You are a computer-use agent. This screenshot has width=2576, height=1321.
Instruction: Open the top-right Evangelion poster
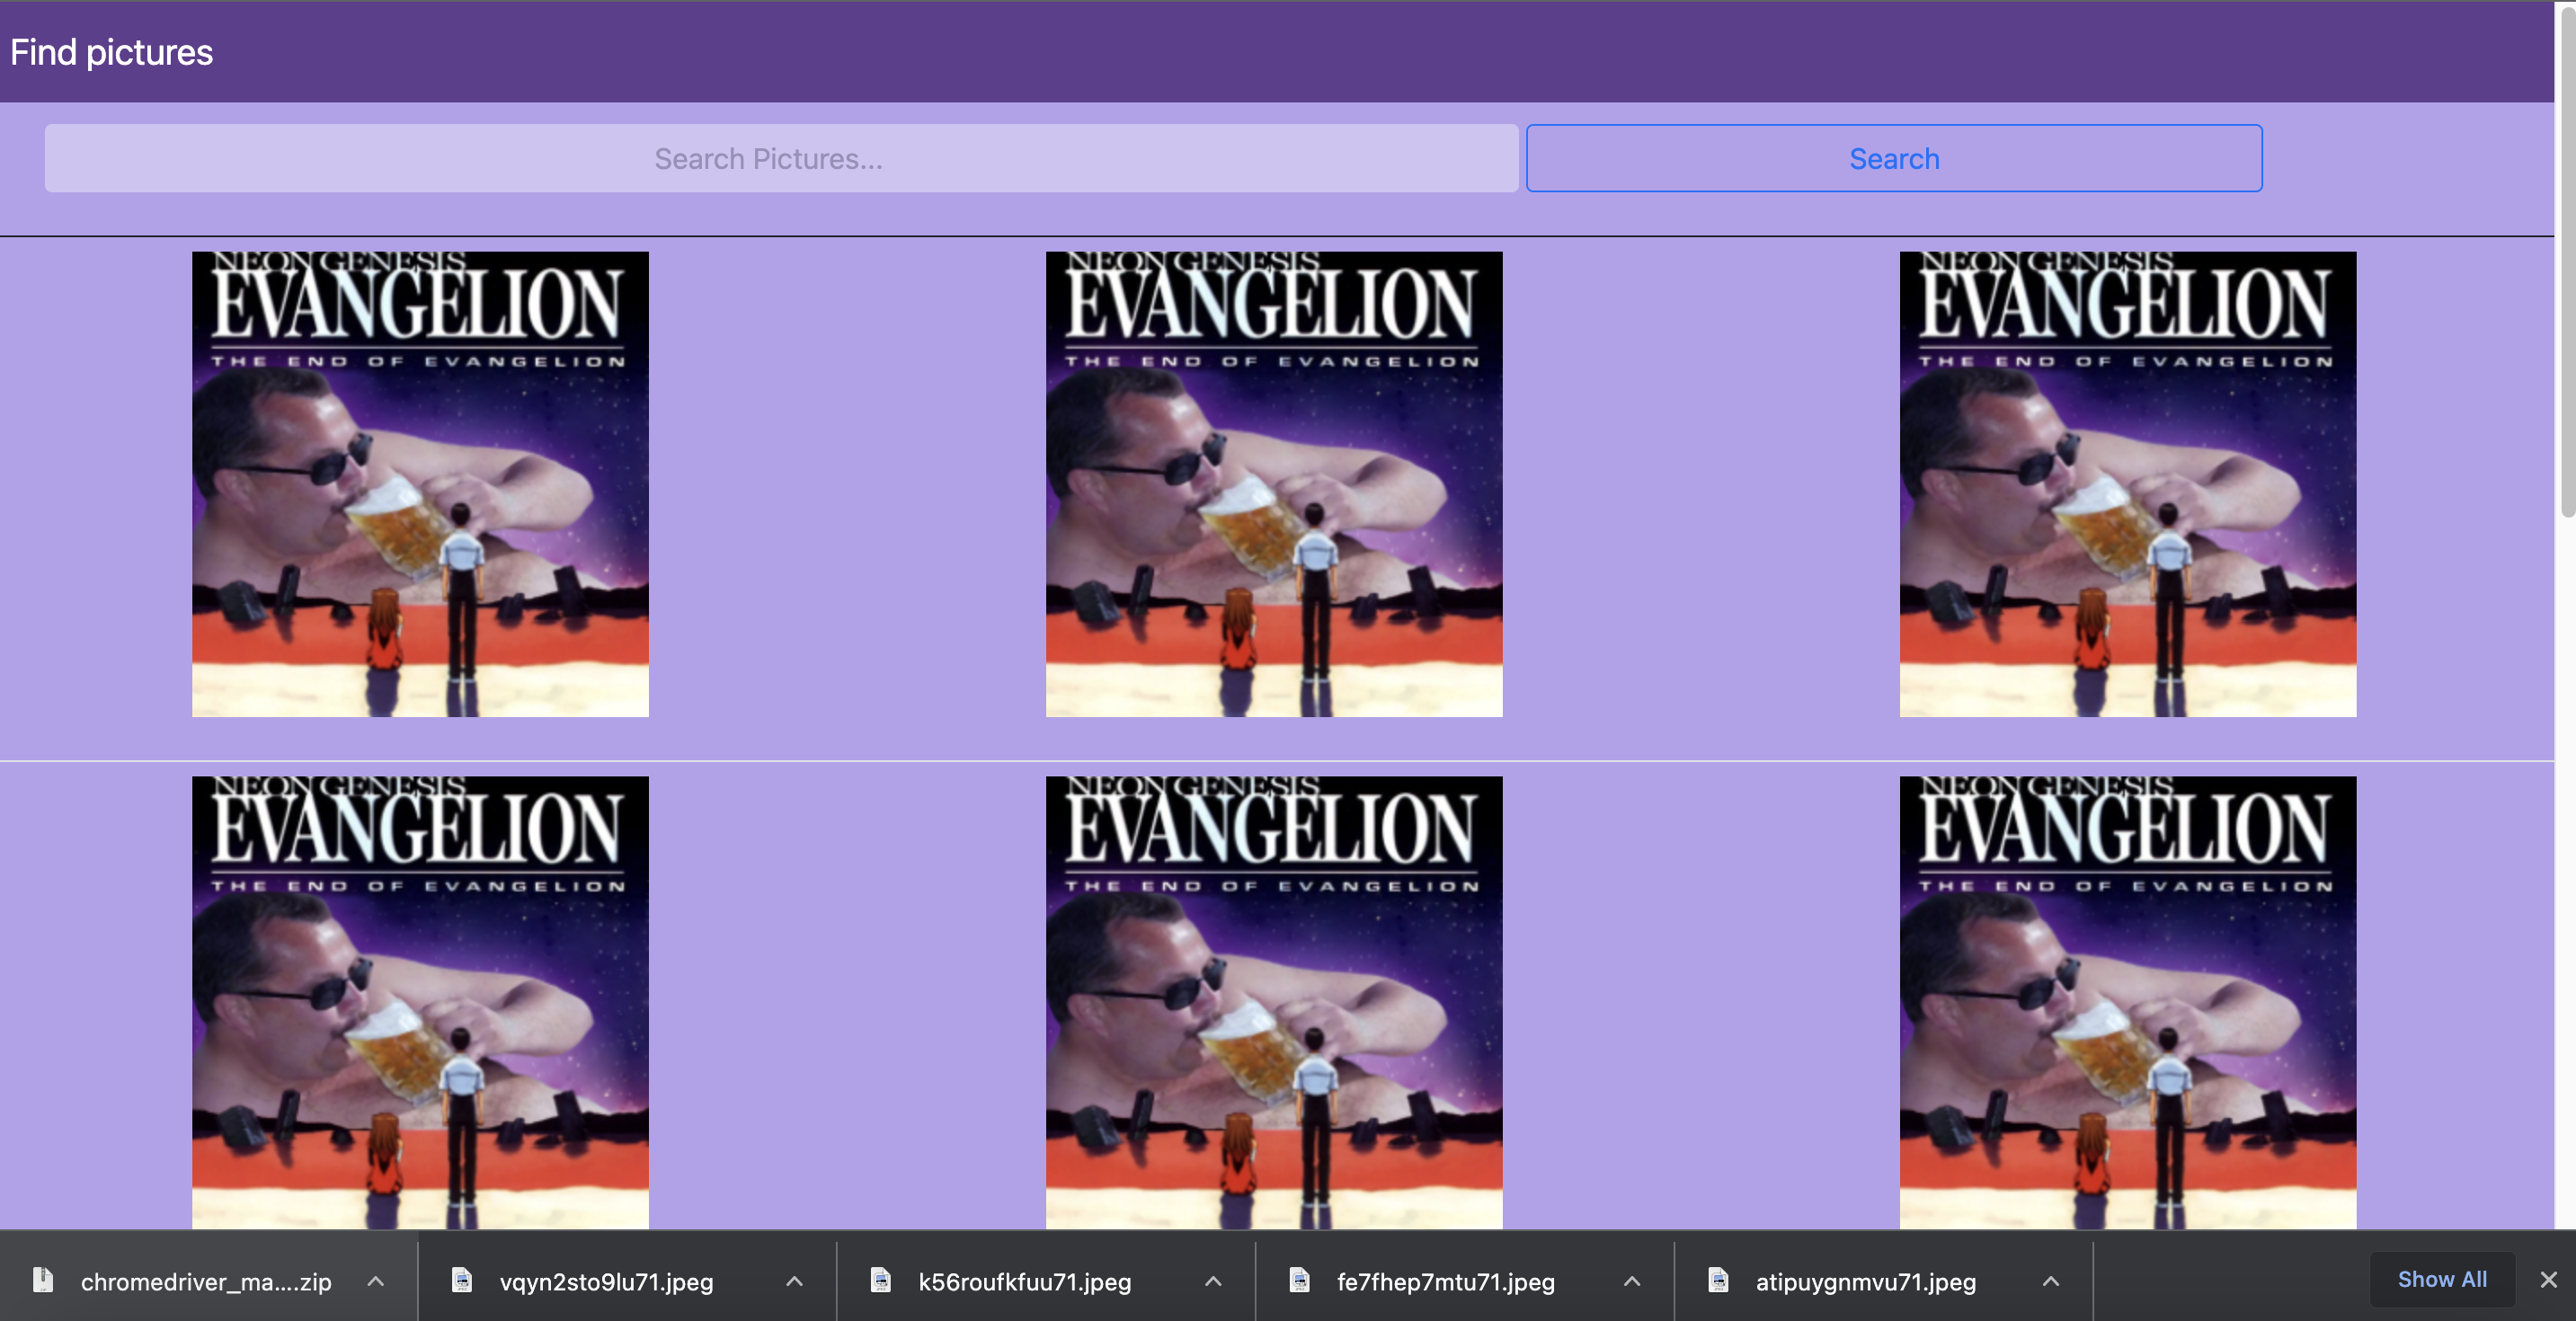2127,484
